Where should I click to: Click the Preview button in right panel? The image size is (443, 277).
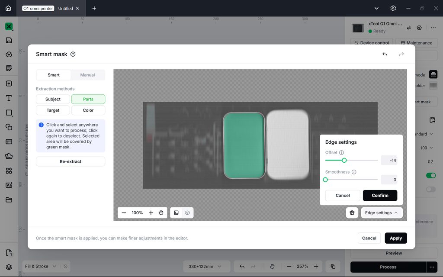pyautogui.click(x=394, y=253)
